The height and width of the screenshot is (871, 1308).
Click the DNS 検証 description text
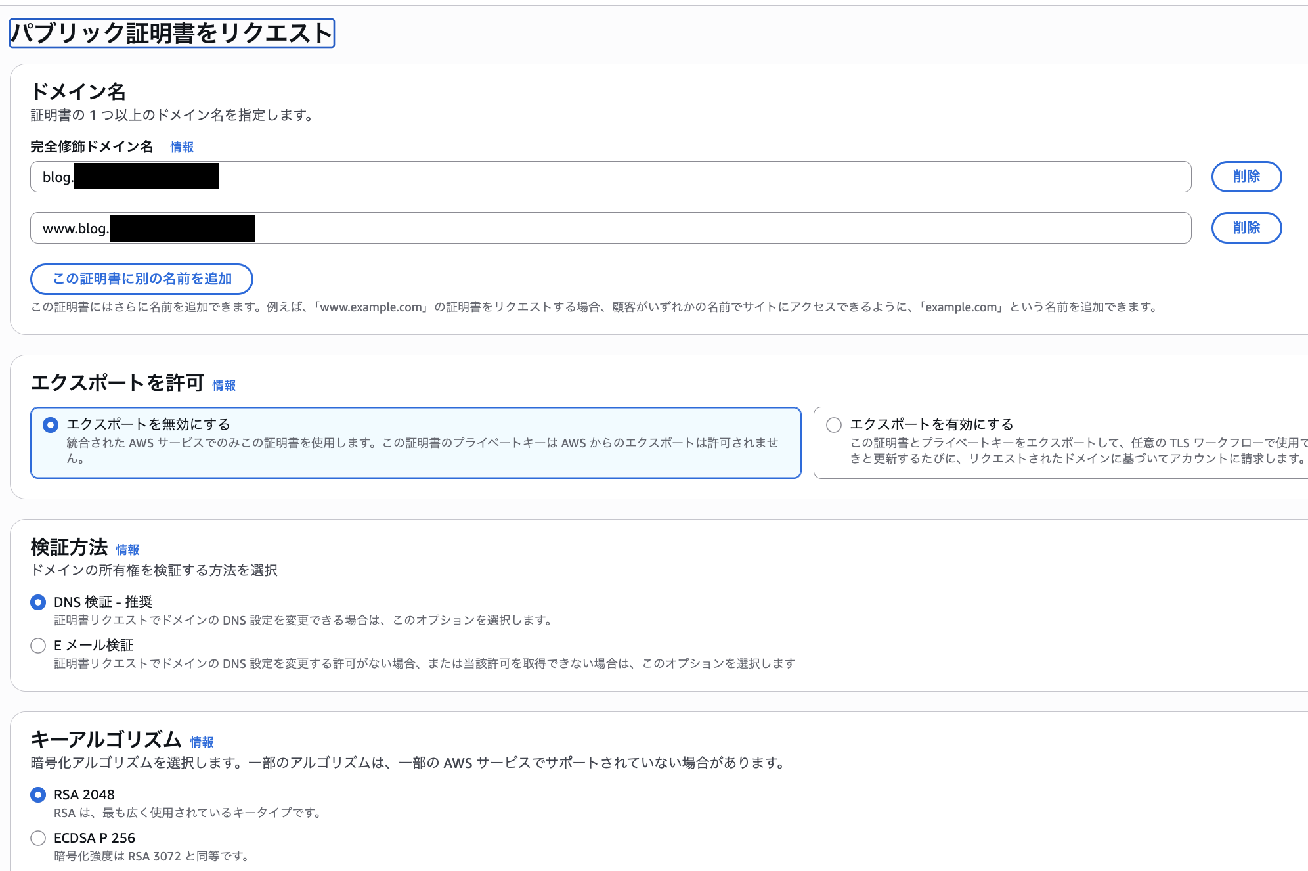303,621
